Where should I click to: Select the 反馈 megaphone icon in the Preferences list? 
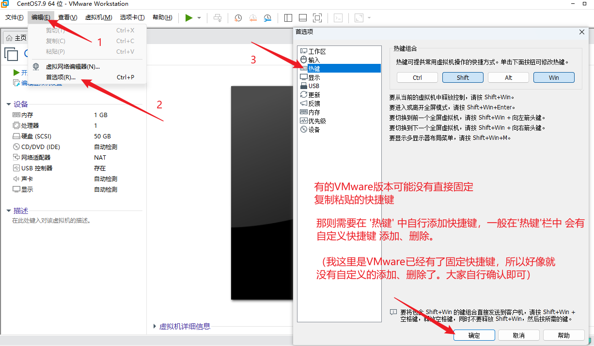click(304, 103)
